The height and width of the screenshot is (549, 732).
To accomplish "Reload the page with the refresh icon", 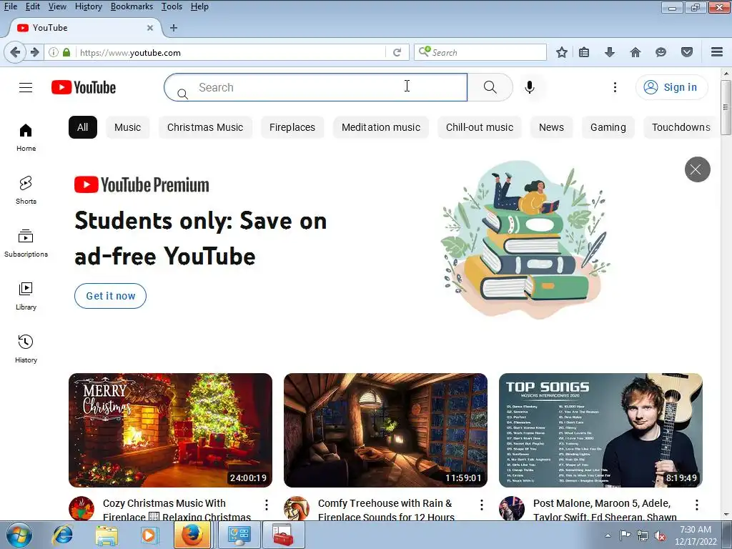I will click(397, 52).
